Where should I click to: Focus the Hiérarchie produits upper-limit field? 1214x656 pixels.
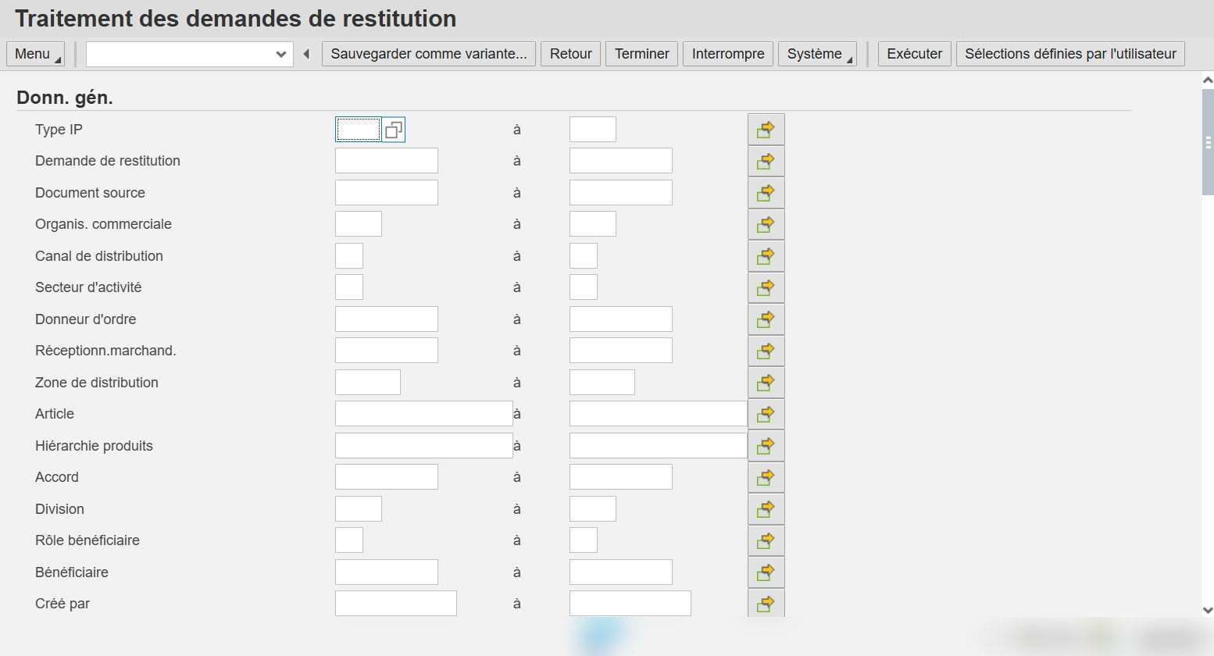tap(659, 446)
